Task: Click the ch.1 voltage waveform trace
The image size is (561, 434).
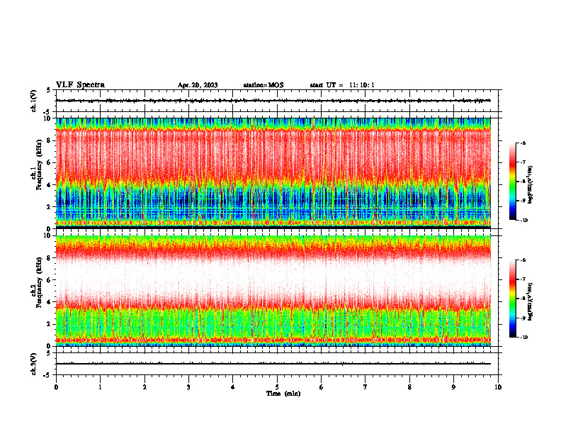Action: tap(273, 101)
